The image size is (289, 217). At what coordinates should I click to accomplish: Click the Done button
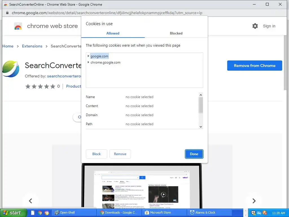[x=194, y=154]
